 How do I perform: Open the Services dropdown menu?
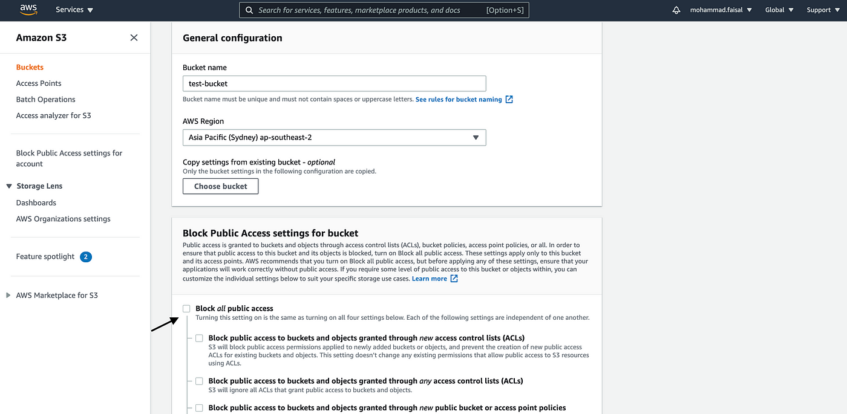tap(74, 10)
